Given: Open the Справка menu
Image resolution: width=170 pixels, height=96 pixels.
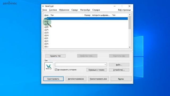Looking at the screenshot, I should (x=96, y=10).
